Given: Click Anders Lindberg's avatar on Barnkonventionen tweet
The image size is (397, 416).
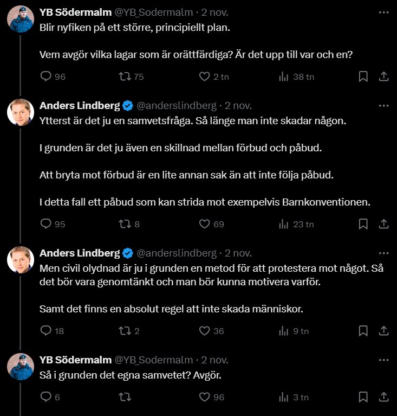Looking at the screenshot, I should tap(21, 112).
